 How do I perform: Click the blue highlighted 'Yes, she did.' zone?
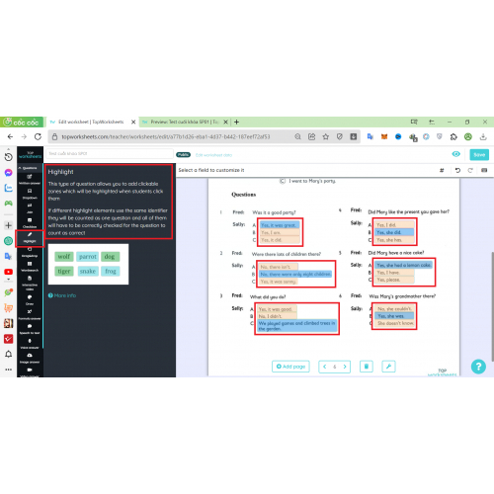tap(394, 232)
